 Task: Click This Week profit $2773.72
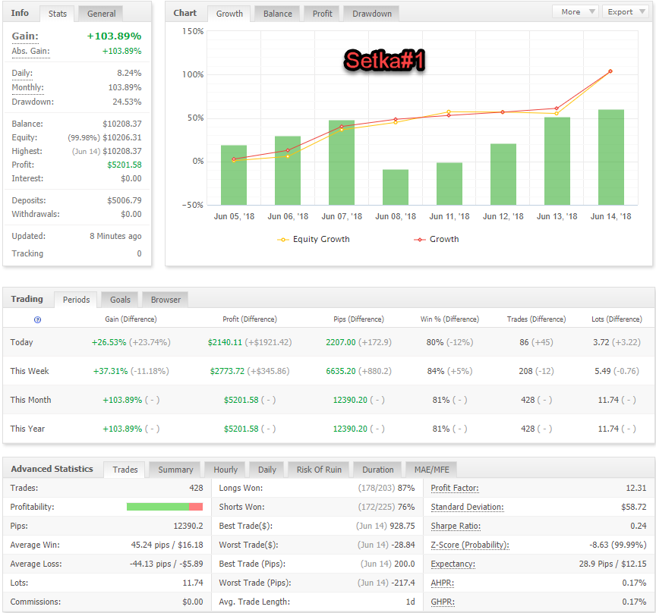pos(227,371)
